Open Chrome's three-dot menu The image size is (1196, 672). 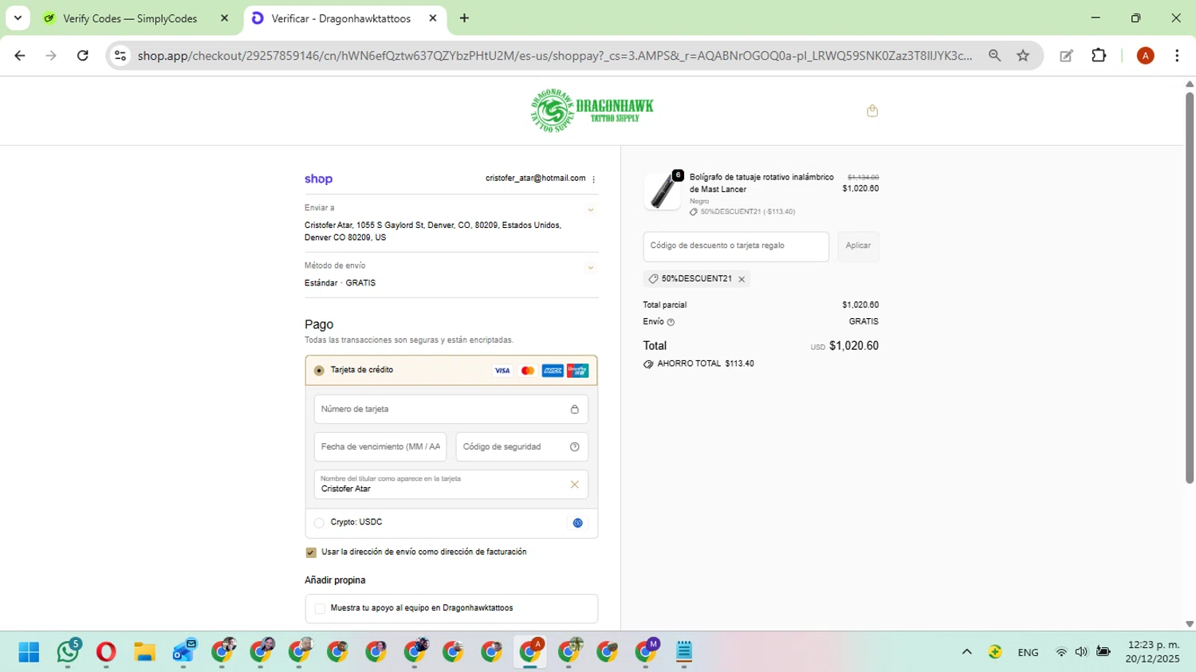pos(1177,56)
